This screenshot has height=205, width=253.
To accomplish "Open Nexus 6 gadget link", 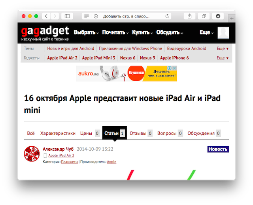I will pos(128,58).
